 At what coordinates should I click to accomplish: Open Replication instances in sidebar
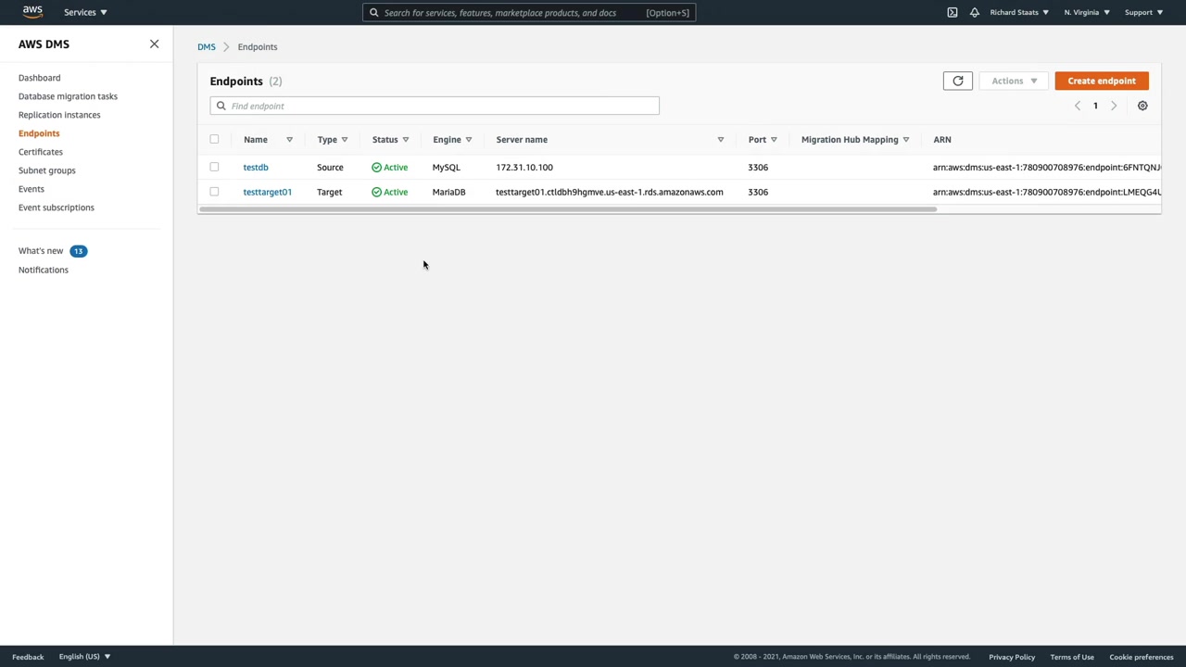[59, 115]
